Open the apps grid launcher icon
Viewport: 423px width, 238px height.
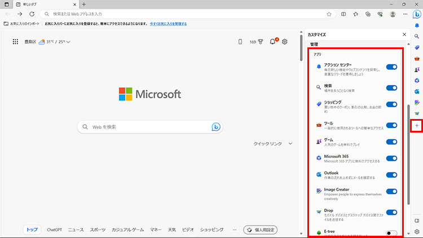coord(15,42)
